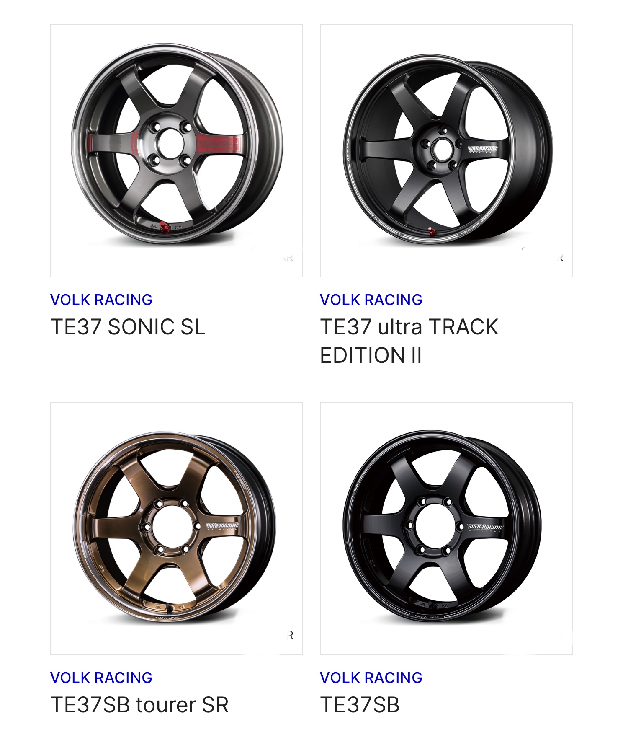Viewport: 623px width, 732px height.
Task: Open the TE37SB product title
Action: (360, 705)
